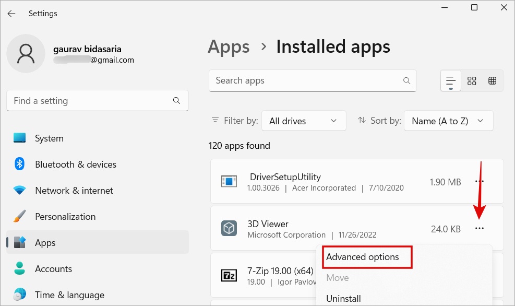Viewport: 515px width, 306px height.
Task: Click the search magnifier in Search apps
Action: [x=406, y=81]
